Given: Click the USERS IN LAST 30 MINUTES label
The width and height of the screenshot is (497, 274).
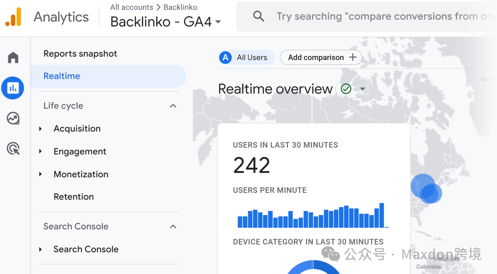Looking at the screenshot, I should coord(285,145).
